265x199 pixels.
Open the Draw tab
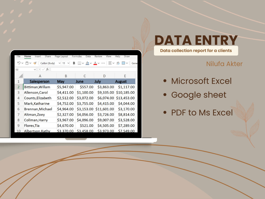(x=127, y=56)
